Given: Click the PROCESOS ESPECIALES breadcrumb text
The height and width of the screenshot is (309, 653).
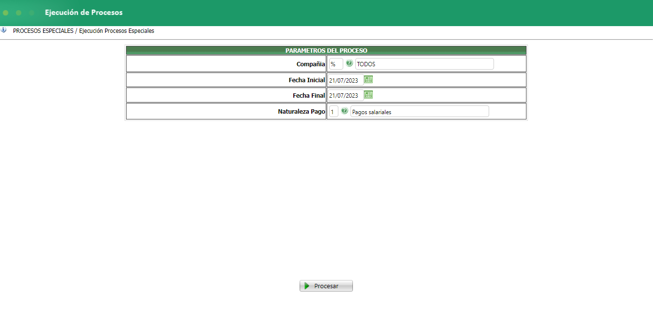Looking at the screenshot, I should [43, 30].
